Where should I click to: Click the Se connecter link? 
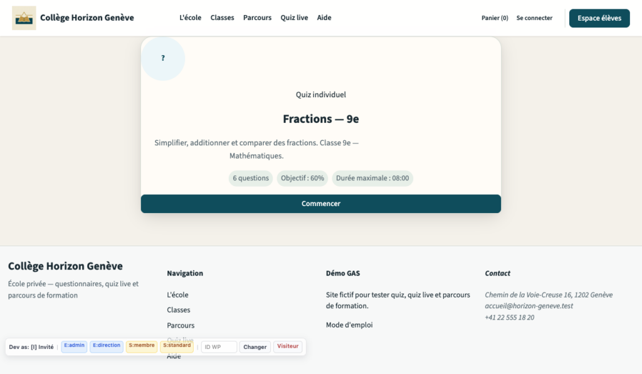point(534,18)
